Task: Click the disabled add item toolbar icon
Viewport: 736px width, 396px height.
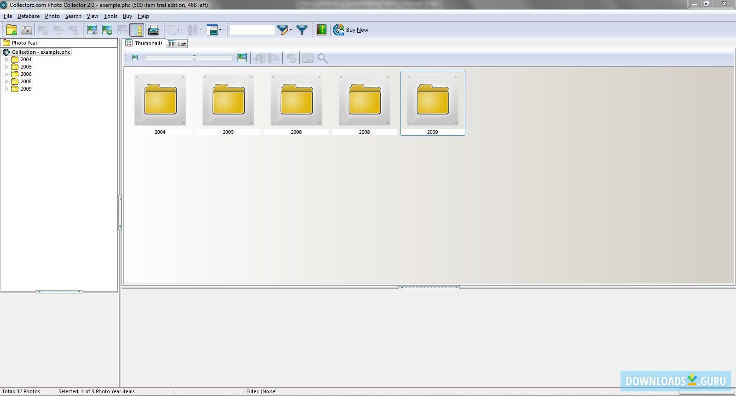Action: click(x=43, y=30)
